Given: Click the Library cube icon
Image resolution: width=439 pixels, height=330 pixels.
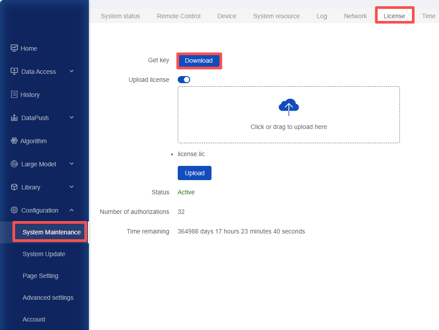Looking at the screenshot, I should (14, 187).
